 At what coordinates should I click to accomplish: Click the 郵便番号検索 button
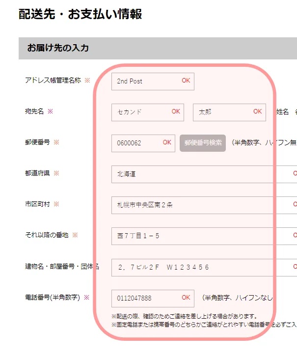tap(203, 143)
